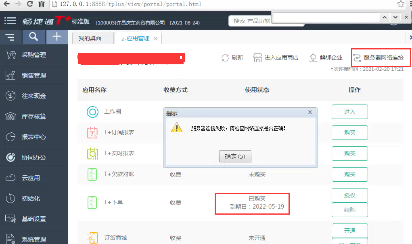Click the 使用状态 column header
This screenshot has width=412, height=244.
pos(257,90)
